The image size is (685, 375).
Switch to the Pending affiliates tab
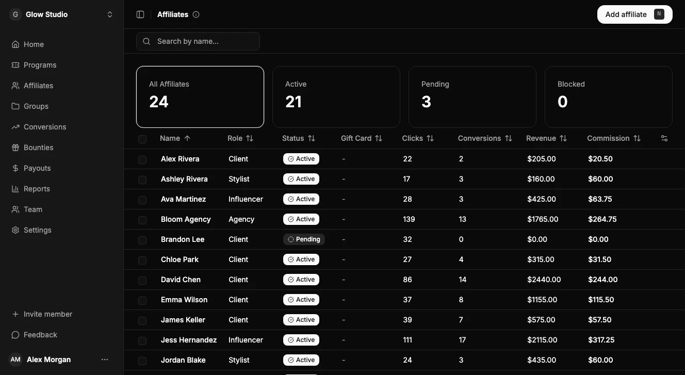(x=472, y=97)
